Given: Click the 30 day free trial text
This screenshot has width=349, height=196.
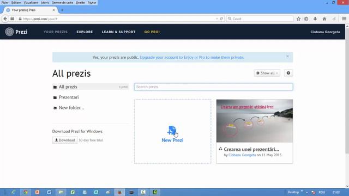Looking at the screenshot, I should pyautogui.click(x=91, y=140).
